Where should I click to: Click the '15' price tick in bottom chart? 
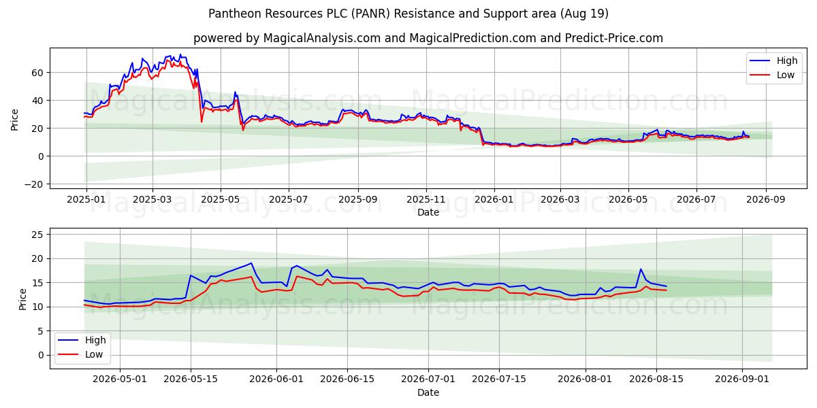click(x=38, y=283)
